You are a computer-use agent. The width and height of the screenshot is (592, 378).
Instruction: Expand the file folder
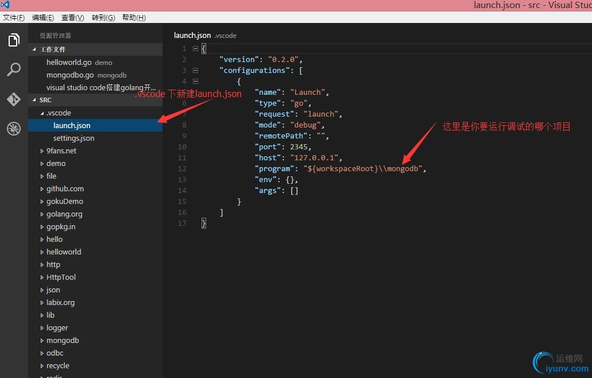(x=42, y=176)
